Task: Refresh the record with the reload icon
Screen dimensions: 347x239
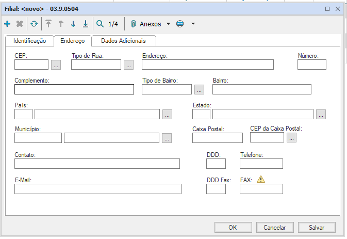Action: (34, 24)
